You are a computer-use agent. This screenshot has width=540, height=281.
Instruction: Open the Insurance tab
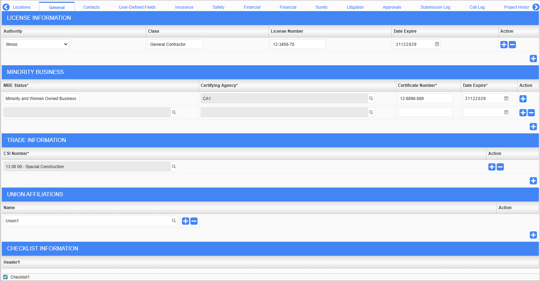pos(184,7)
